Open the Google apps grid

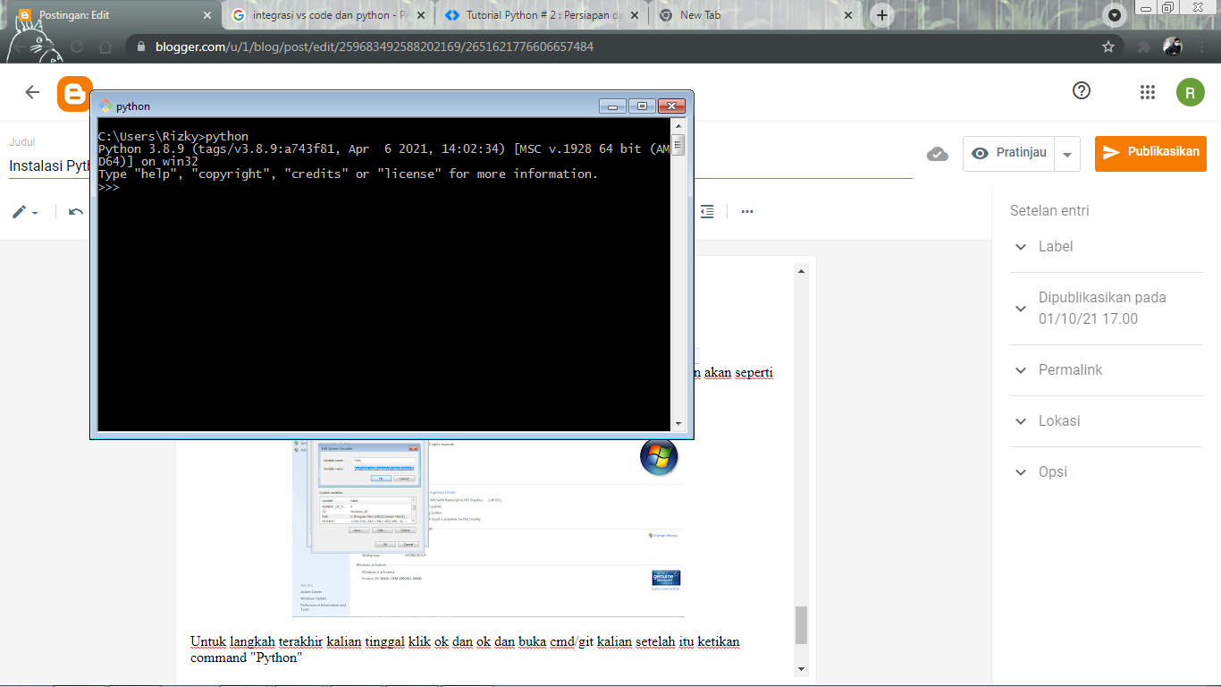tap(1148, 91)
